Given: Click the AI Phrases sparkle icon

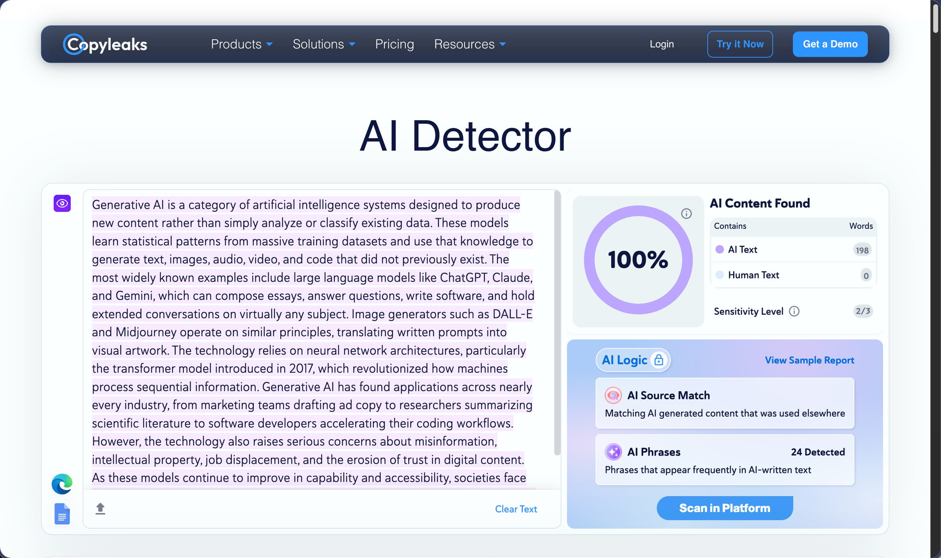Looking at the screenshot, I should pyautogui.click(x=613, y=452).
